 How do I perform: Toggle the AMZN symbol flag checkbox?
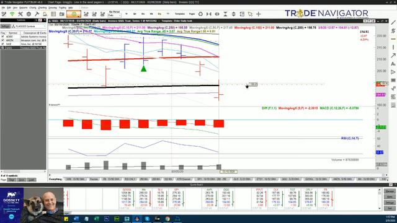point(2,40)
